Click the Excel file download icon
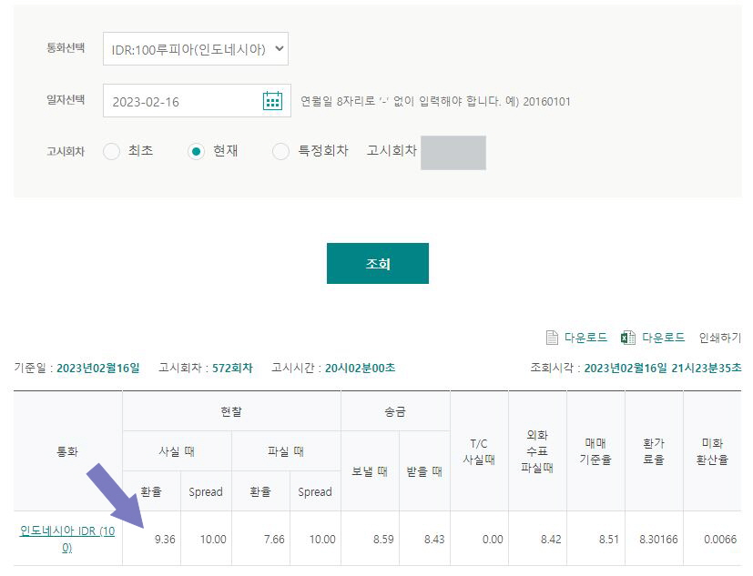753x576 pixels. pos(627,338)
